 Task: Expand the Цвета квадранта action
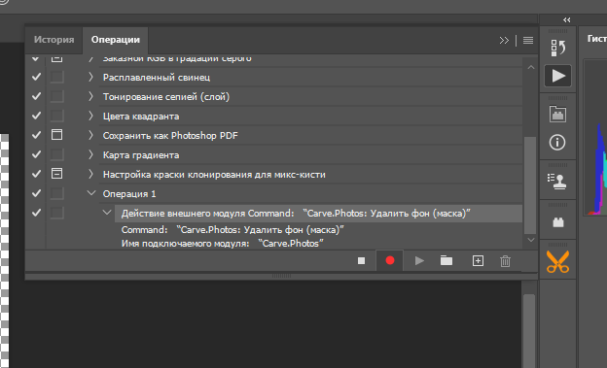point(90,116)
